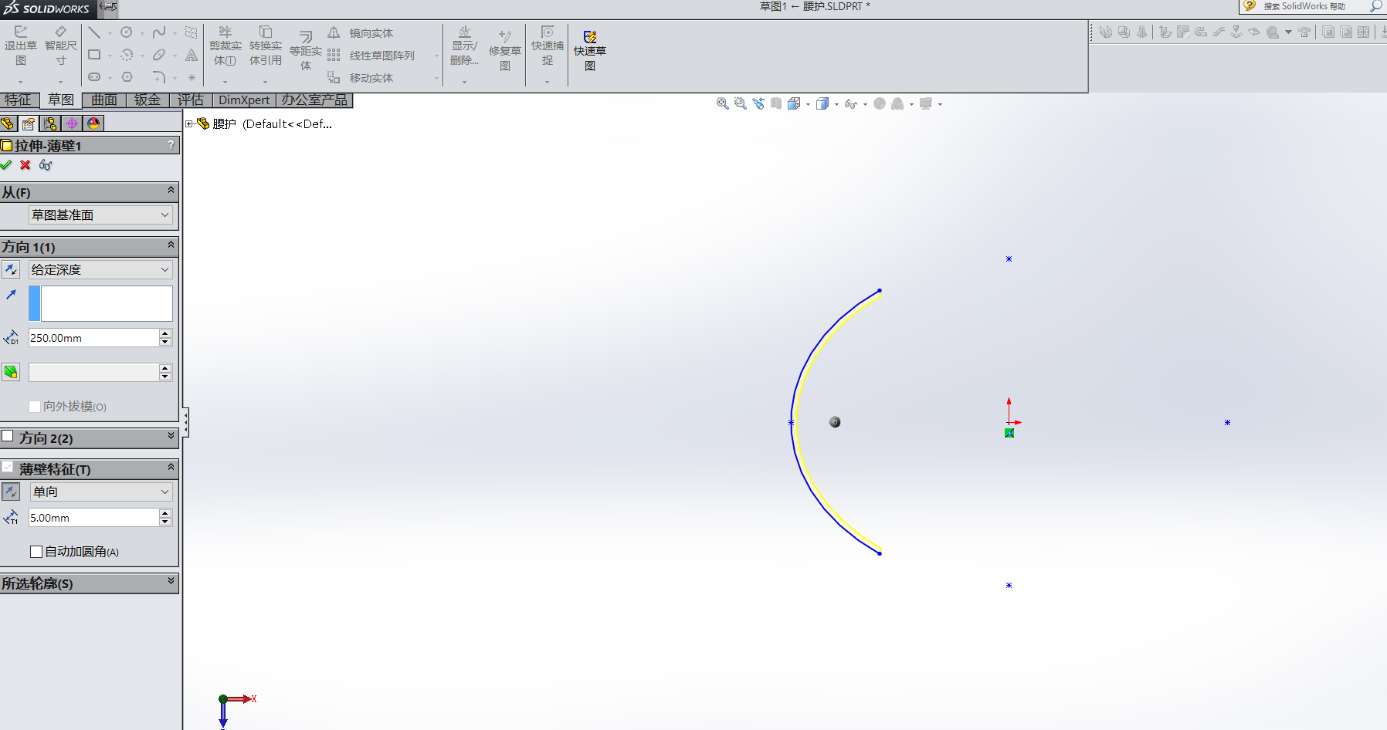
Task: Select the Point sketch tool
Action: tap(192, 77)
